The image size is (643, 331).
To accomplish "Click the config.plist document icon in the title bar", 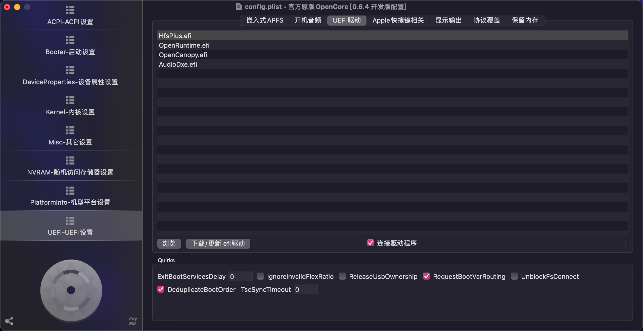I will [239, 7].
